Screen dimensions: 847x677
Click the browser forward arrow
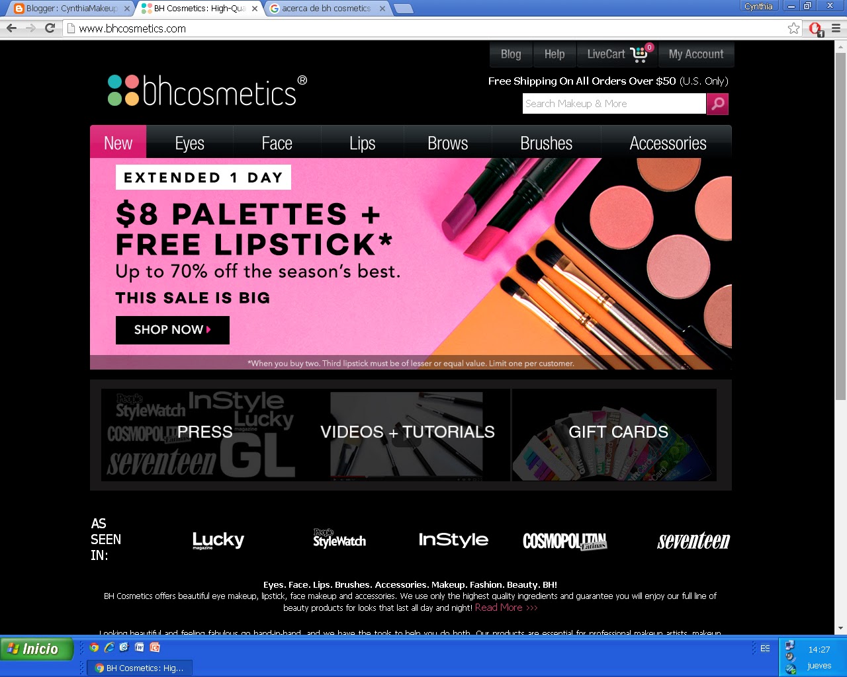[x=30, y=28]
